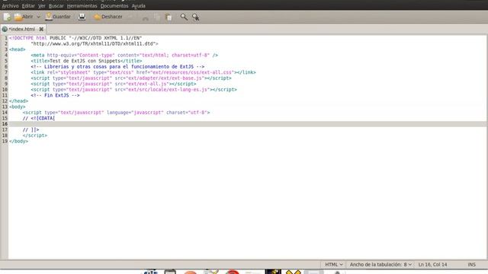Open the Herramientas menu
This screenshot has width=488, height=274.
click(82, 6)
